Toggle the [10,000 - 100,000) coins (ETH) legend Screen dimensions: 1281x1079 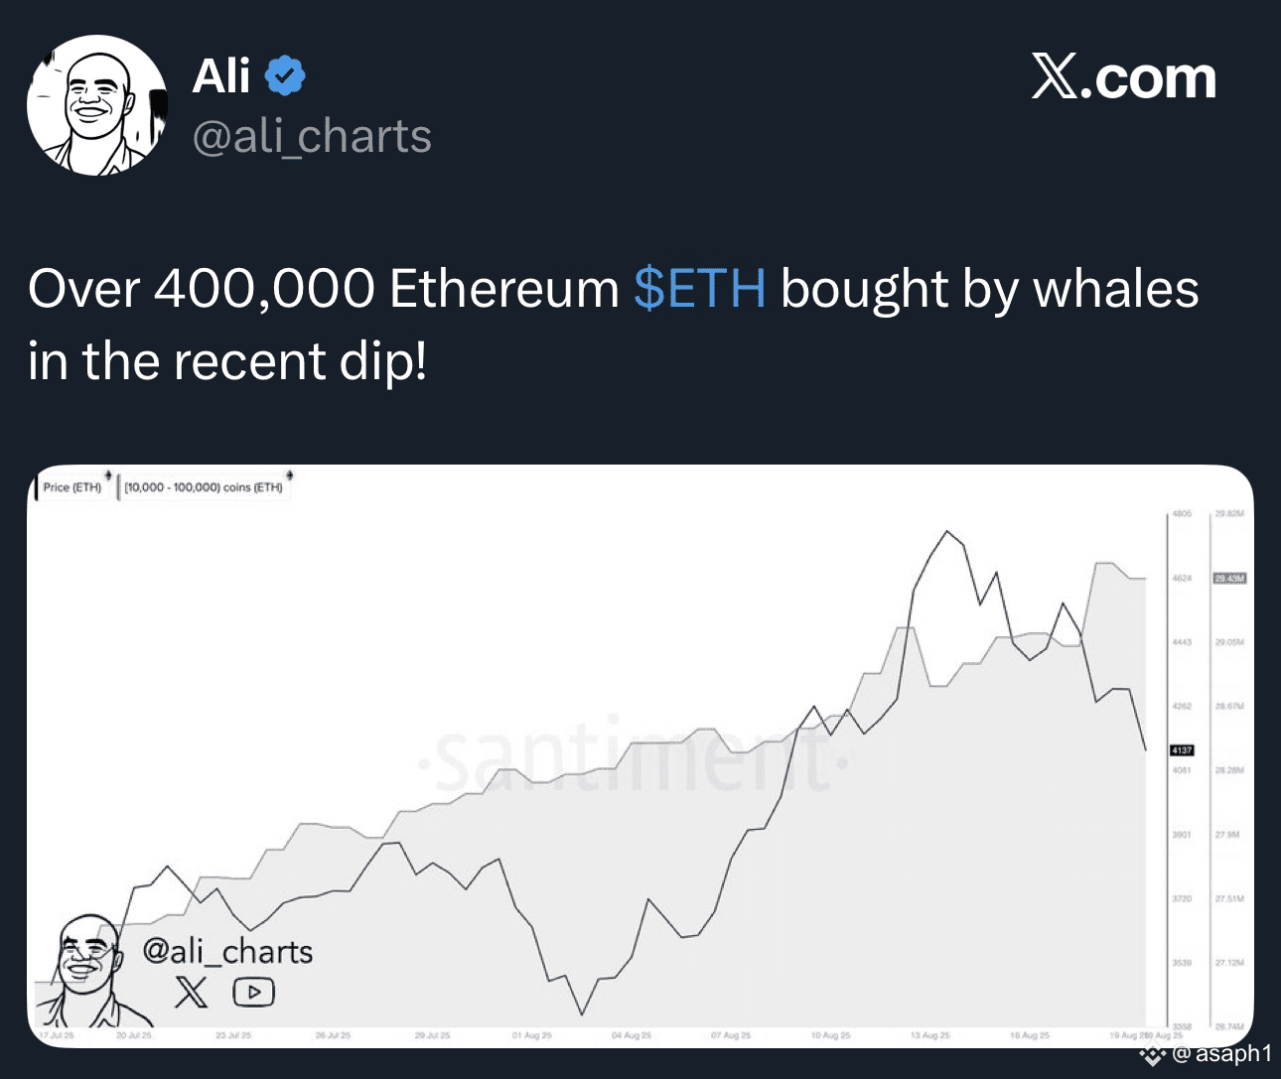[204, 487]
